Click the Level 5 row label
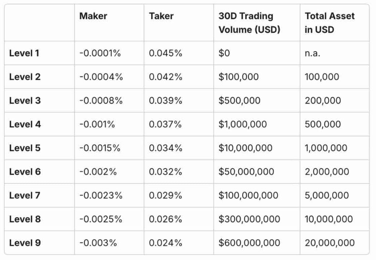376x260 pixels. (x=25, y=148)
